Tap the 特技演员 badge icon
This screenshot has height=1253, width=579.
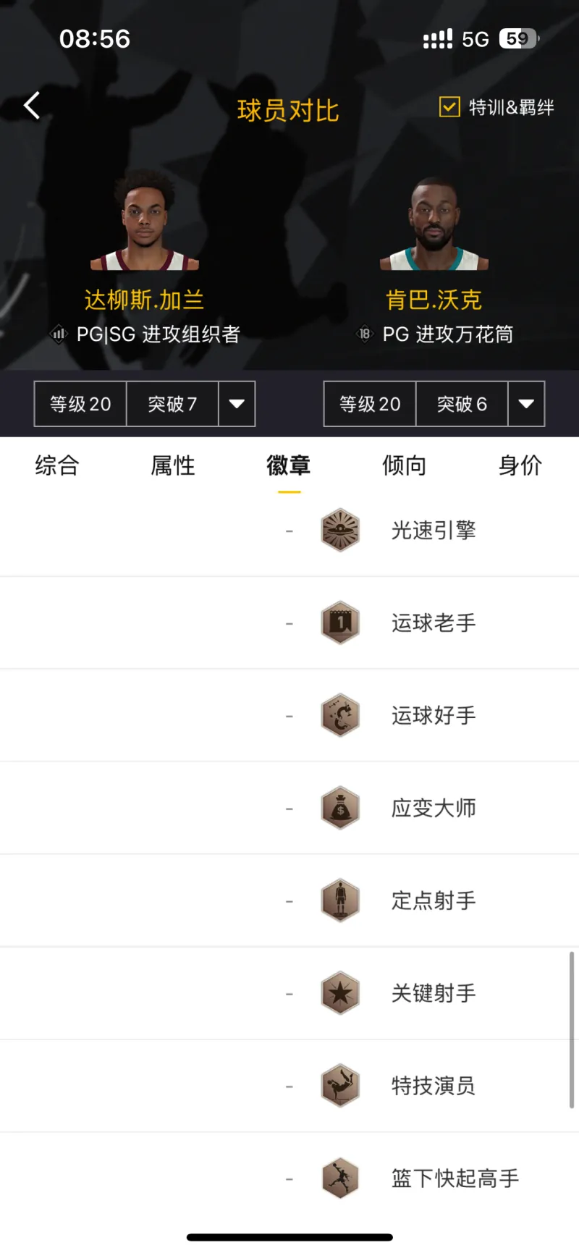click(x=340, y=1086)
